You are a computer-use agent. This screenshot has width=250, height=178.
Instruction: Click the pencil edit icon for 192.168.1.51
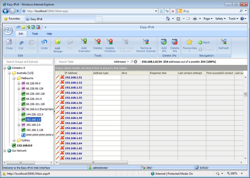pyautogui.click(x=57, y=77)
